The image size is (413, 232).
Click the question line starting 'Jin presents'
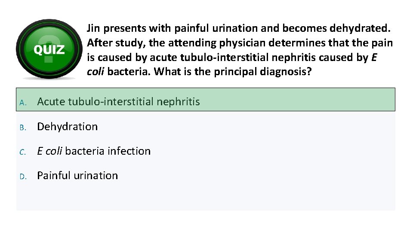(x=239, y=29)
